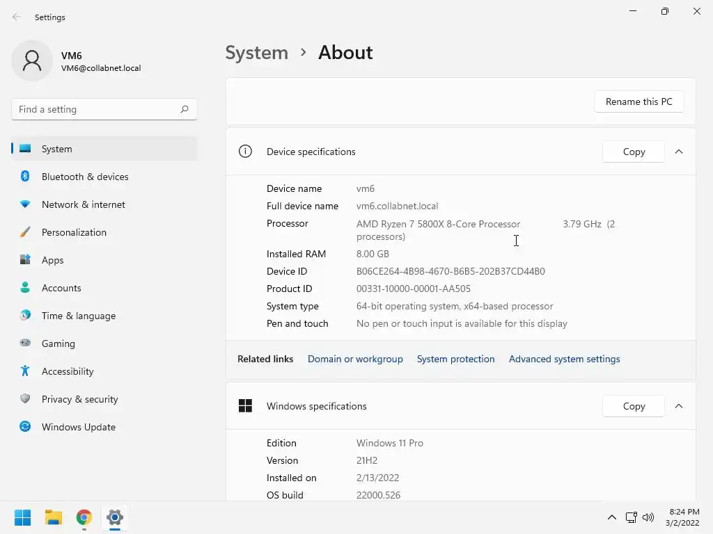713x534 pixels.
Task: Click the Privacy & security shield icon
Action: (x=25, y=398)
